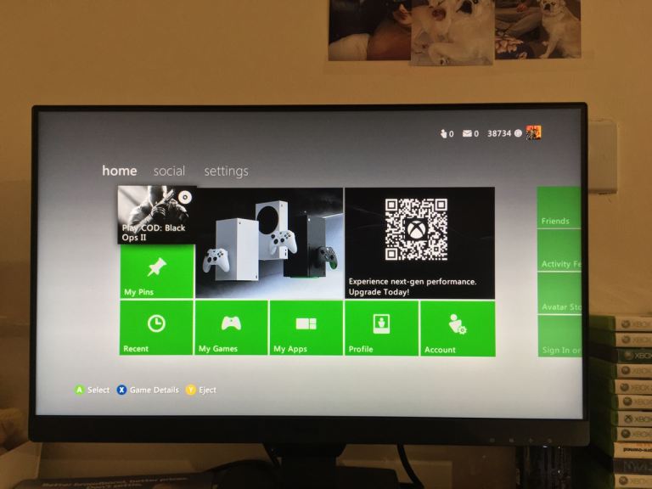Open the Account tile
Screen dimensions: 652x489
tap(458, 328)
